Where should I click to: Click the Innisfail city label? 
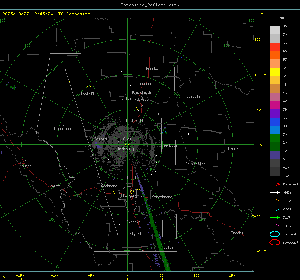(134, 121)
